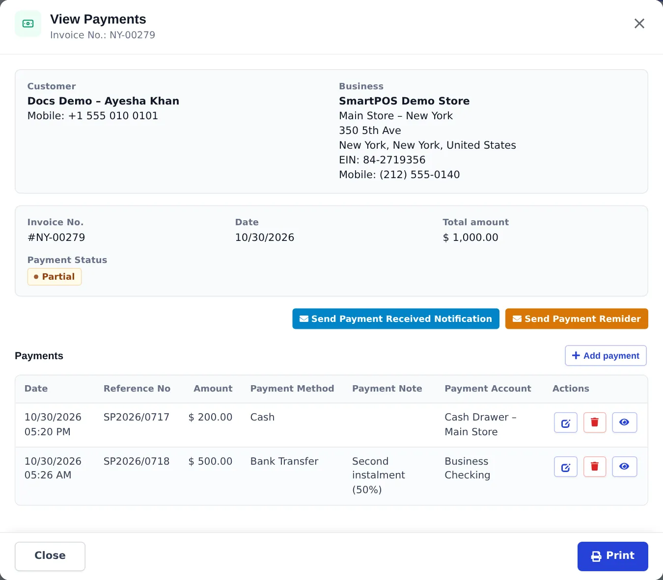Click the View Payments title
This screenshot has width=663, height=580.
[98, 19]
